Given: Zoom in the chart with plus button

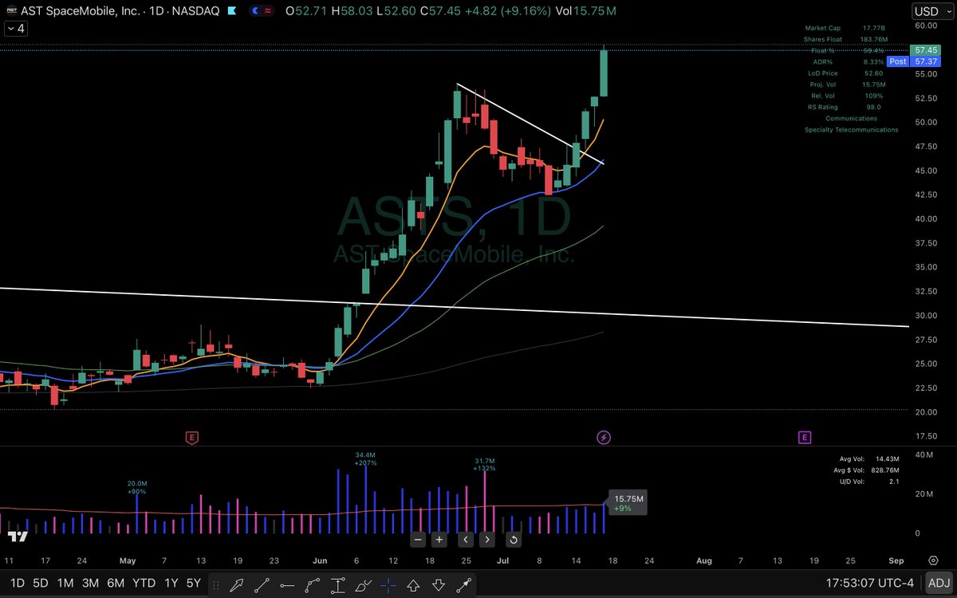Looking at the screenshot, I should coord(439,540).
